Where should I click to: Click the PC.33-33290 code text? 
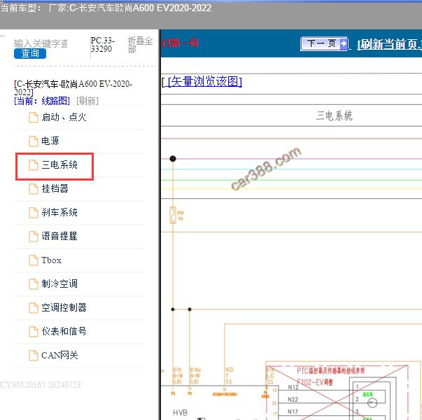point(103,45)
